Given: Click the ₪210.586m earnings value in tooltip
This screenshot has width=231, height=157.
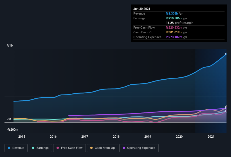Looking at the screenshot, I should click(x=174, y=18).
